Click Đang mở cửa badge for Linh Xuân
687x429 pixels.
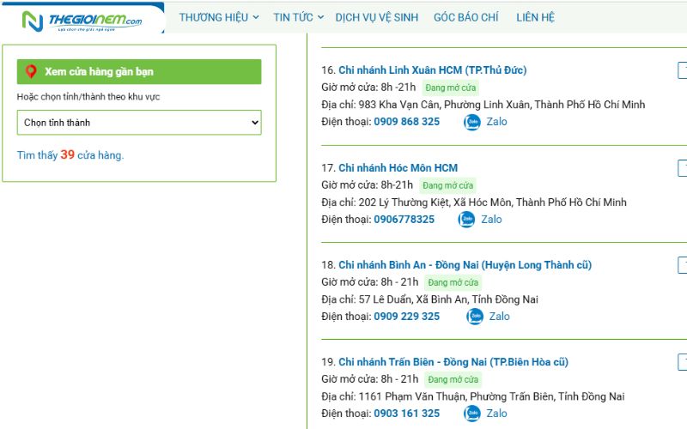click(450, 88)
